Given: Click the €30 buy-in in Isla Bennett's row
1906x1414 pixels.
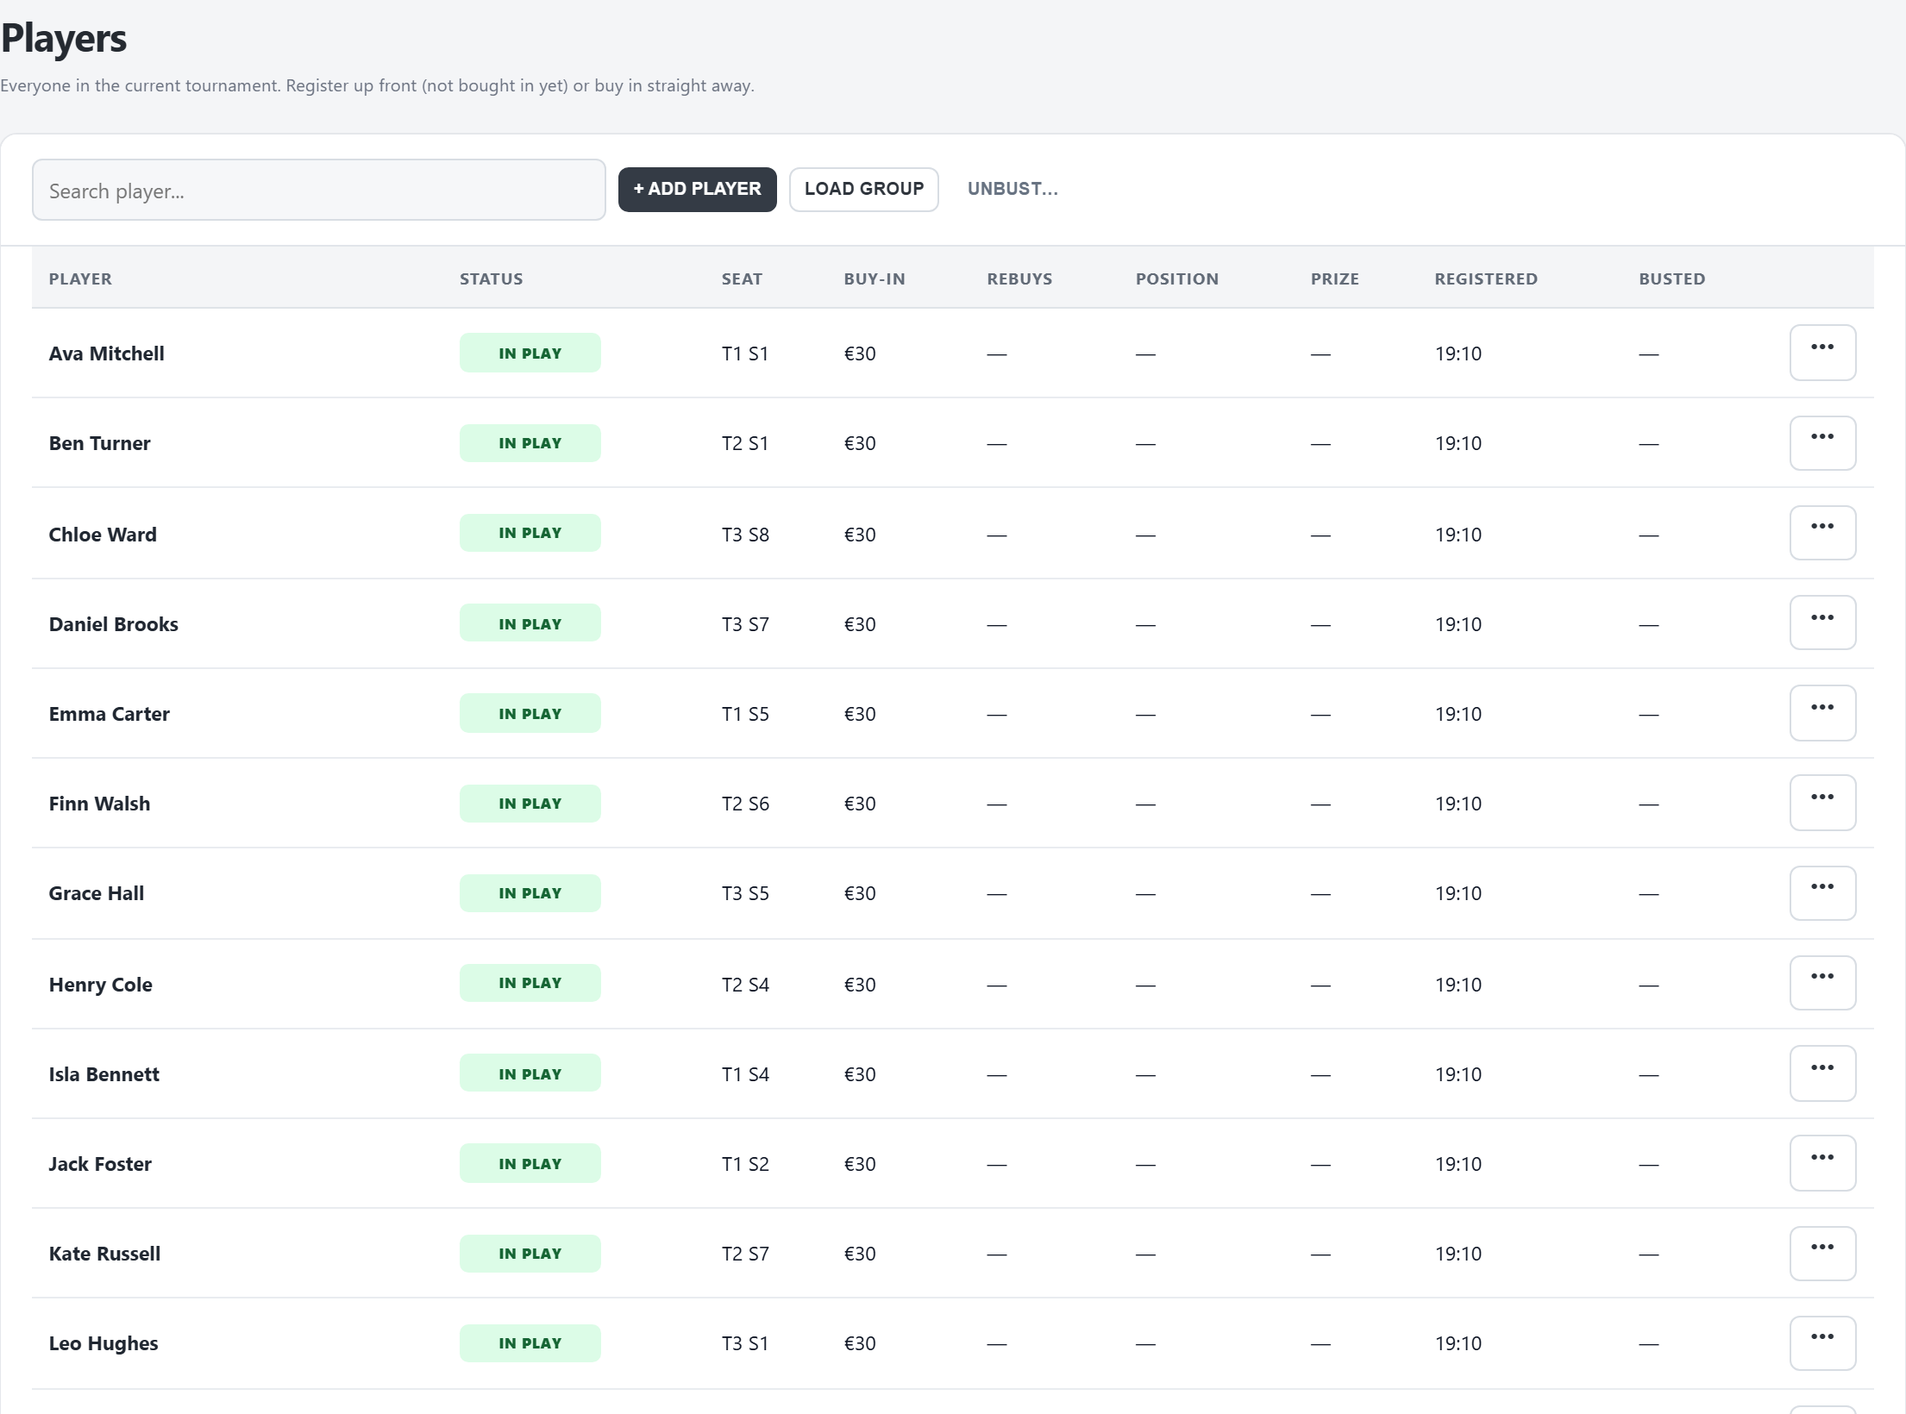Looking at the screenshot, I should pos(859,1074).
